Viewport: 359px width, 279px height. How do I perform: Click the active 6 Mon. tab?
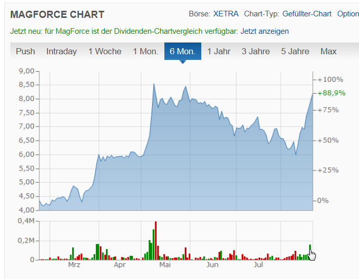click(x=183, y=51)
